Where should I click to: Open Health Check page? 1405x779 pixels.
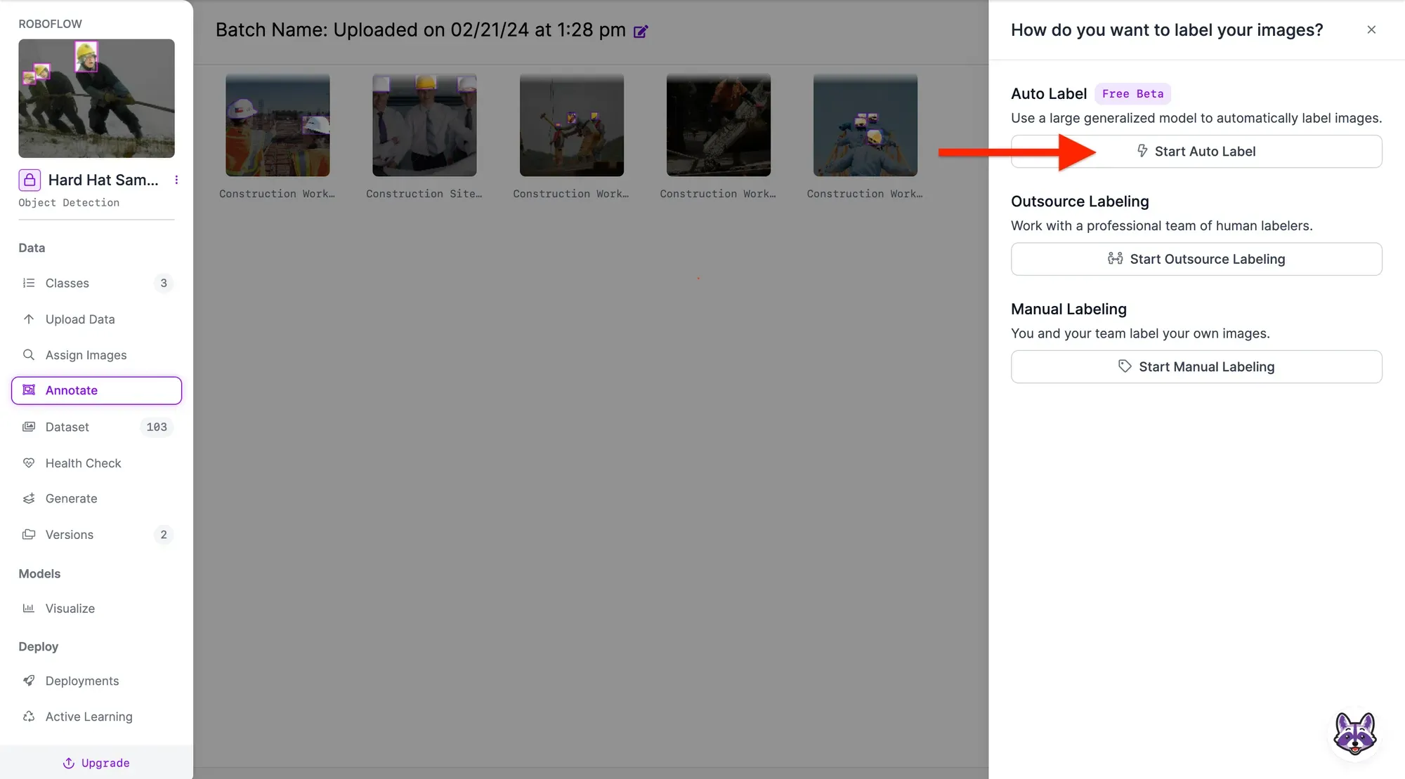pos(83,463)
